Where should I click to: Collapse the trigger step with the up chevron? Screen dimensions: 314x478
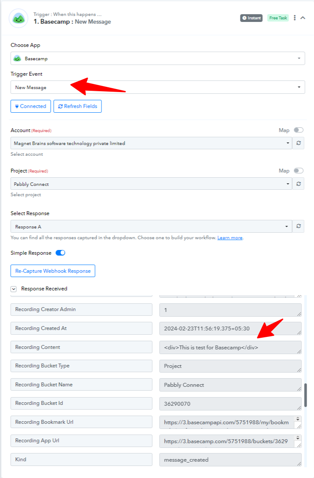point(303,18)
